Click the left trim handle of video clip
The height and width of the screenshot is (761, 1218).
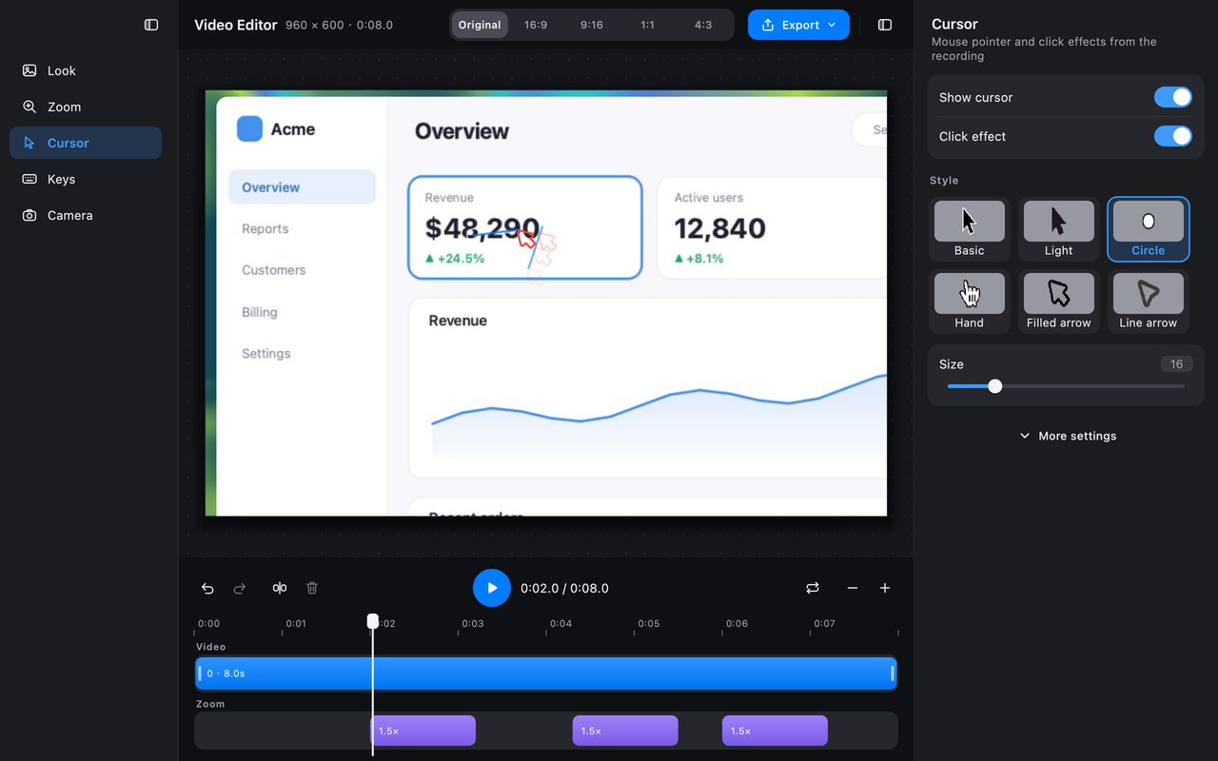[x=200, y=673]
